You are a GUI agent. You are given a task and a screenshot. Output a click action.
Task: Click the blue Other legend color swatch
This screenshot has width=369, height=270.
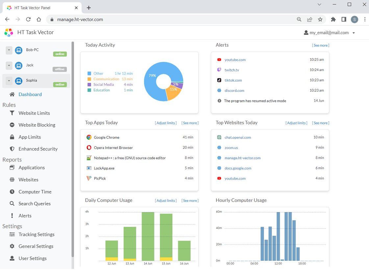pos(89,74)
